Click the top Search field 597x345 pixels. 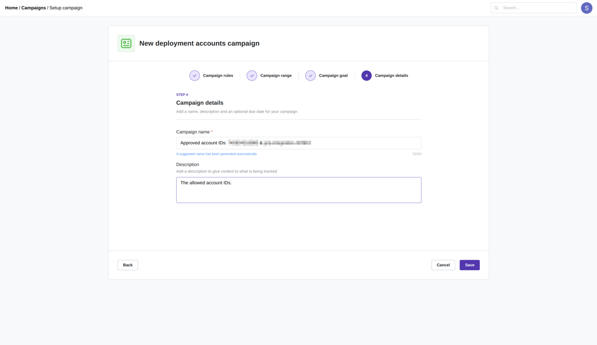[533, 8]
